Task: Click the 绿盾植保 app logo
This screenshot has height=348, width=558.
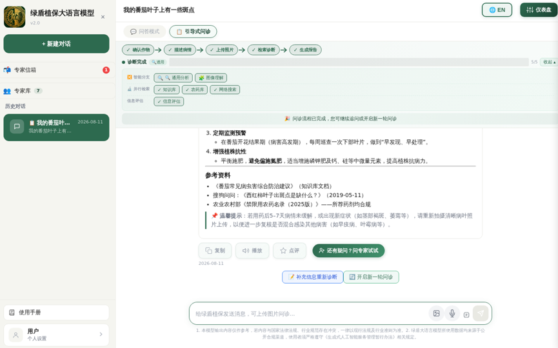Action: (x=15, y=17)
